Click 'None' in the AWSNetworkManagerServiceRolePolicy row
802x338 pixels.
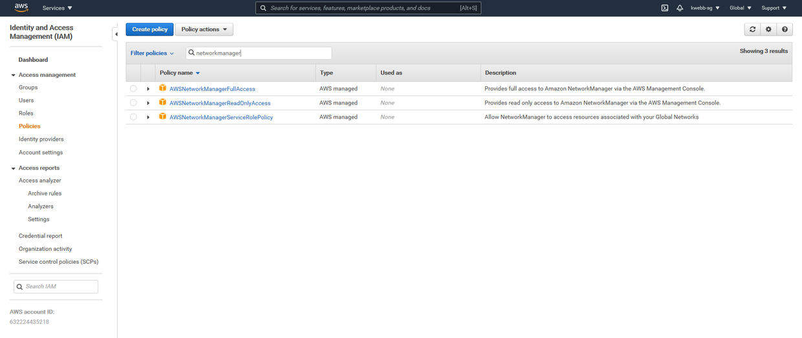coord(387,117)
